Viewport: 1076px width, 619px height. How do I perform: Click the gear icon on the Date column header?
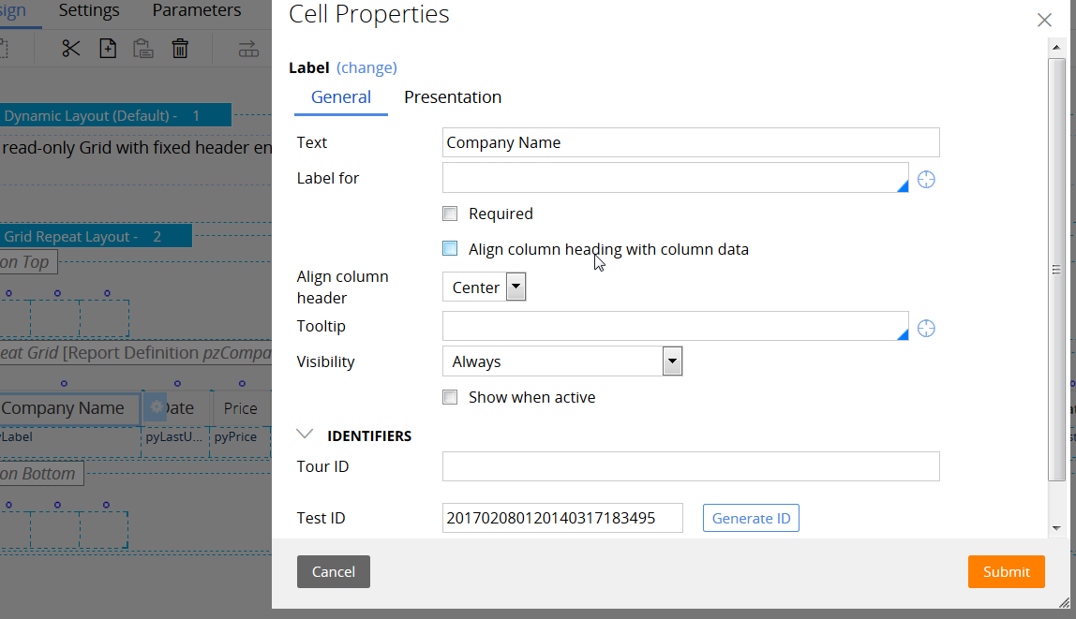[157, 407]
